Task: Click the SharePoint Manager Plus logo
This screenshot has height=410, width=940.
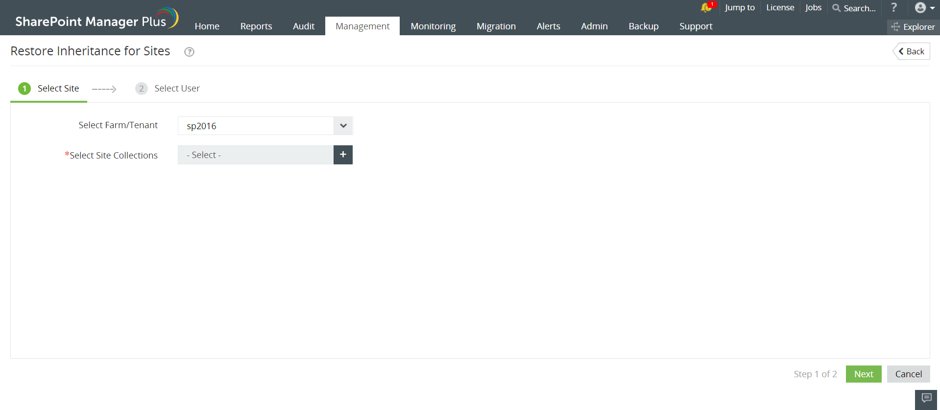Action: tap(96, 19)
